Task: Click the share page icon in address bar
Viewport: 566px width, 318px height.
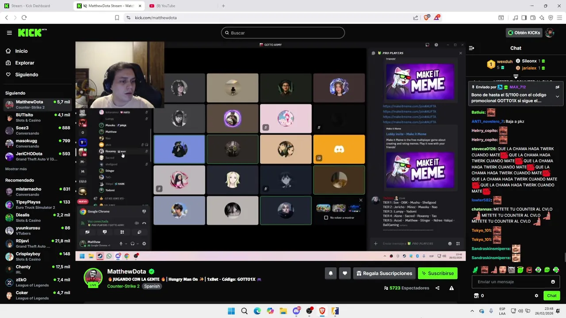Action: 416,18
